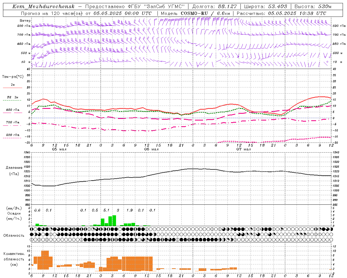This screenshot has height=278, width=347.
Task: Click the 5.1 three-hour precipitation total
Action: tap(106, 210)
